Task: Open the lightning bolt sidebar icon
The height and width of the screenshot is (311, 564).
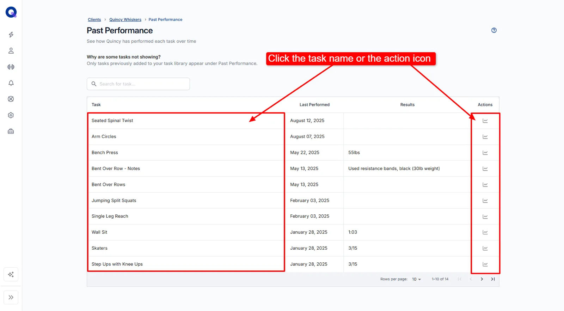Action: pos(11,35)
